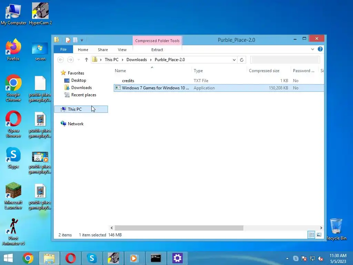Screen dimensions: 353x265
Task: Open Customize Quick Access Toolbar dropdown
Action: coord(82,40)
